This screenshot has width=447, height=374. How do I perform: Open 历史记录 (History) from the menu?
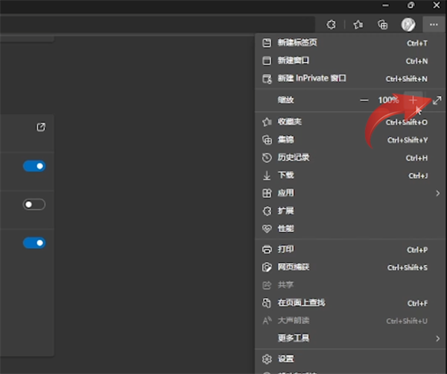tap(293, 158)
